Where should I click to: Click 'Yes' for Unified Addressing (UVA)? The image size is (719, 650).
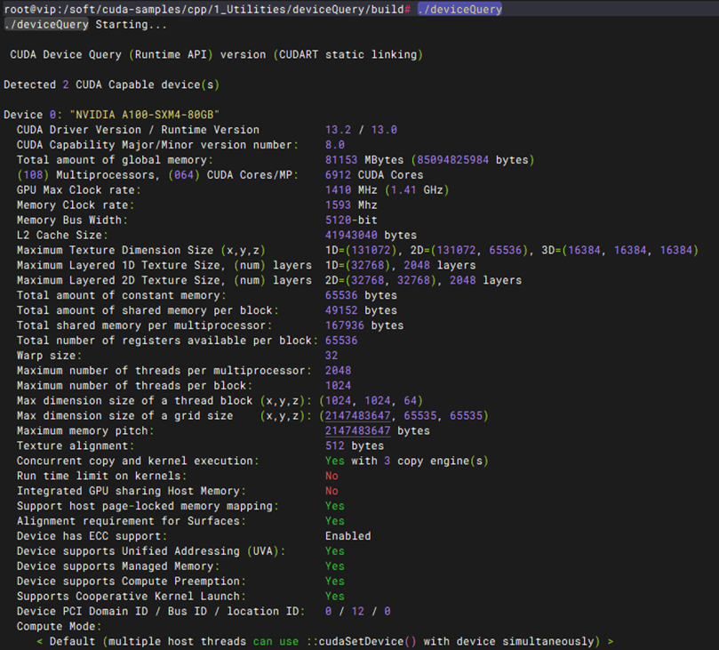pos(335,551)
